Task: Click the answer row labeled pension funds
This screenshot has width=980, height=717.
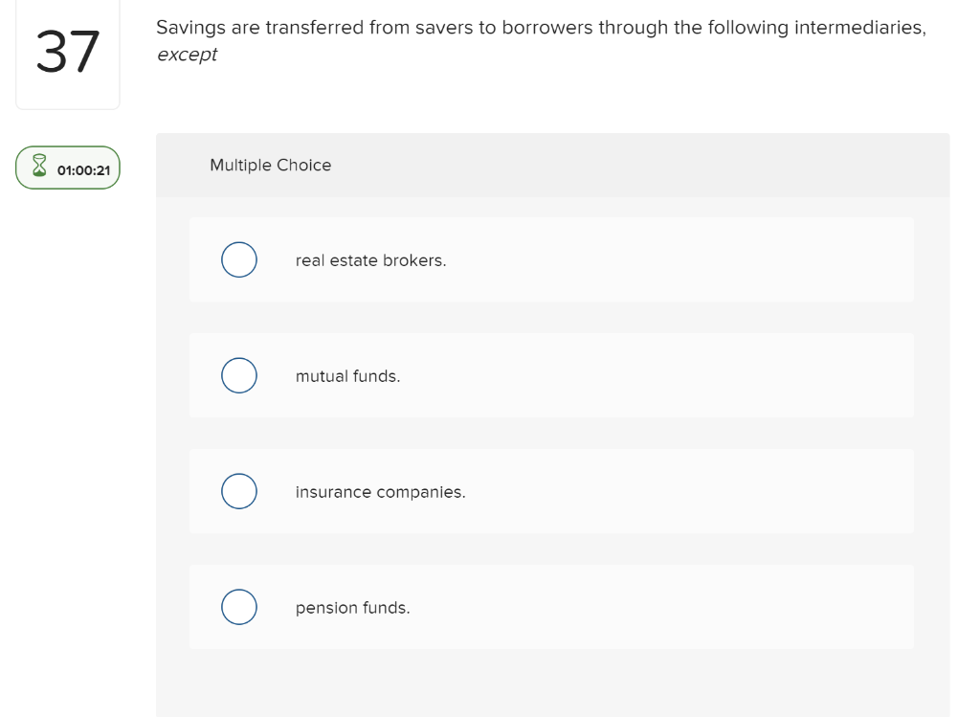Action: point(550,607)
